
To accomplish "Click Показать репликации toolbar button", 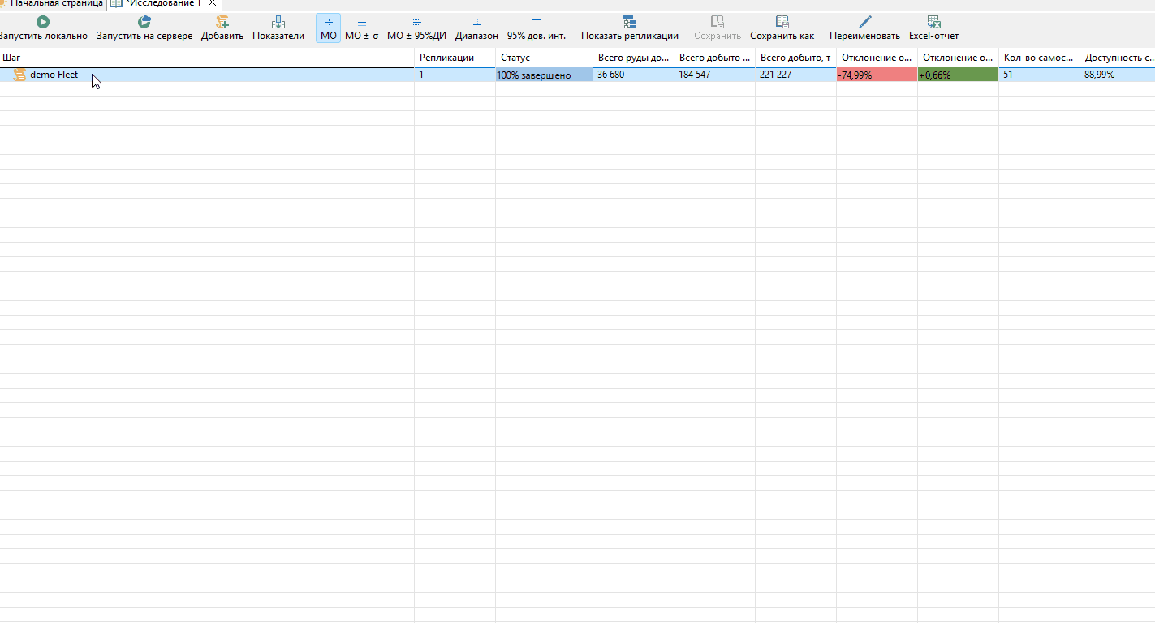I will (630, 28).
